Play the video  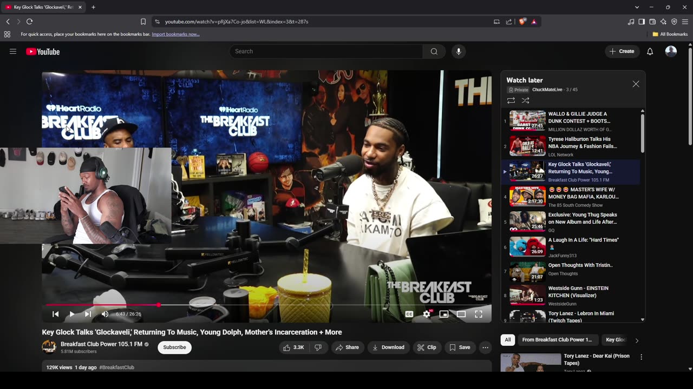pyautogui.click(x=71, y=314)
